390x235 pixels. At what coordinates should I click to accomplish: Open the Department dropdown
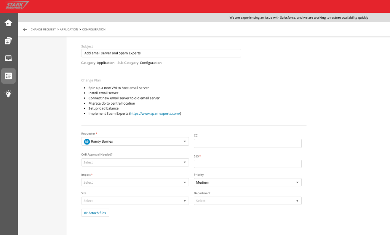pos(248,201)
